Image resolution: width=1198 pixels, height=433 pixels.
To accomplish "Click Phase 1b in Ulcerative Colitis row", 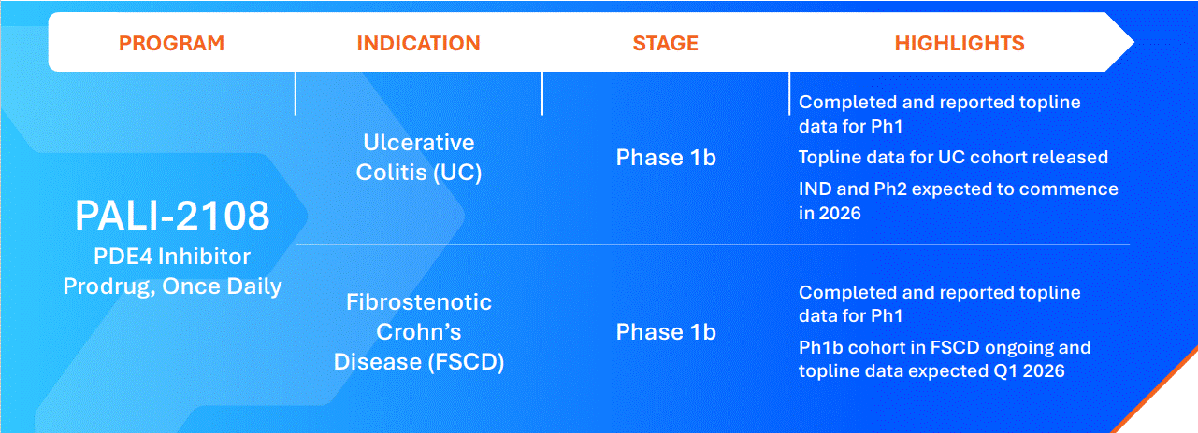I will pos(666,158).
